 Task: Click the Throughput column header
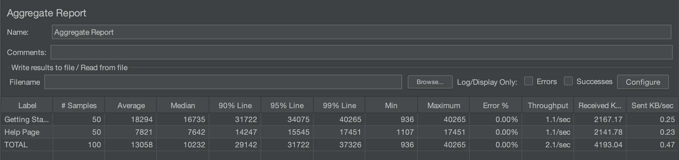tap(547, 106)
